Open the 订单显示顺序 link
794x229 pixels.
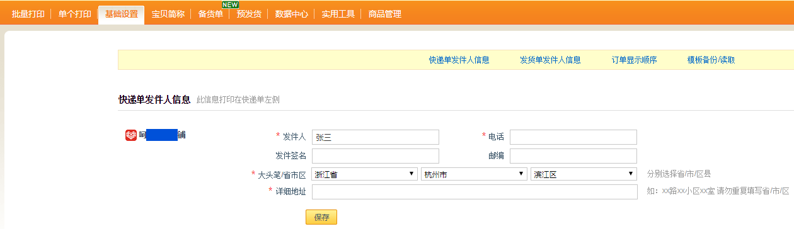tap(635, 60)
